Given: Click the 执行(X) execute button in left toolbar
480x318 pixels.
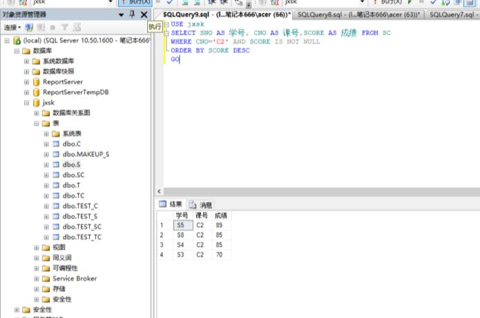Looking at the screenshot, I should click(135, 2).
